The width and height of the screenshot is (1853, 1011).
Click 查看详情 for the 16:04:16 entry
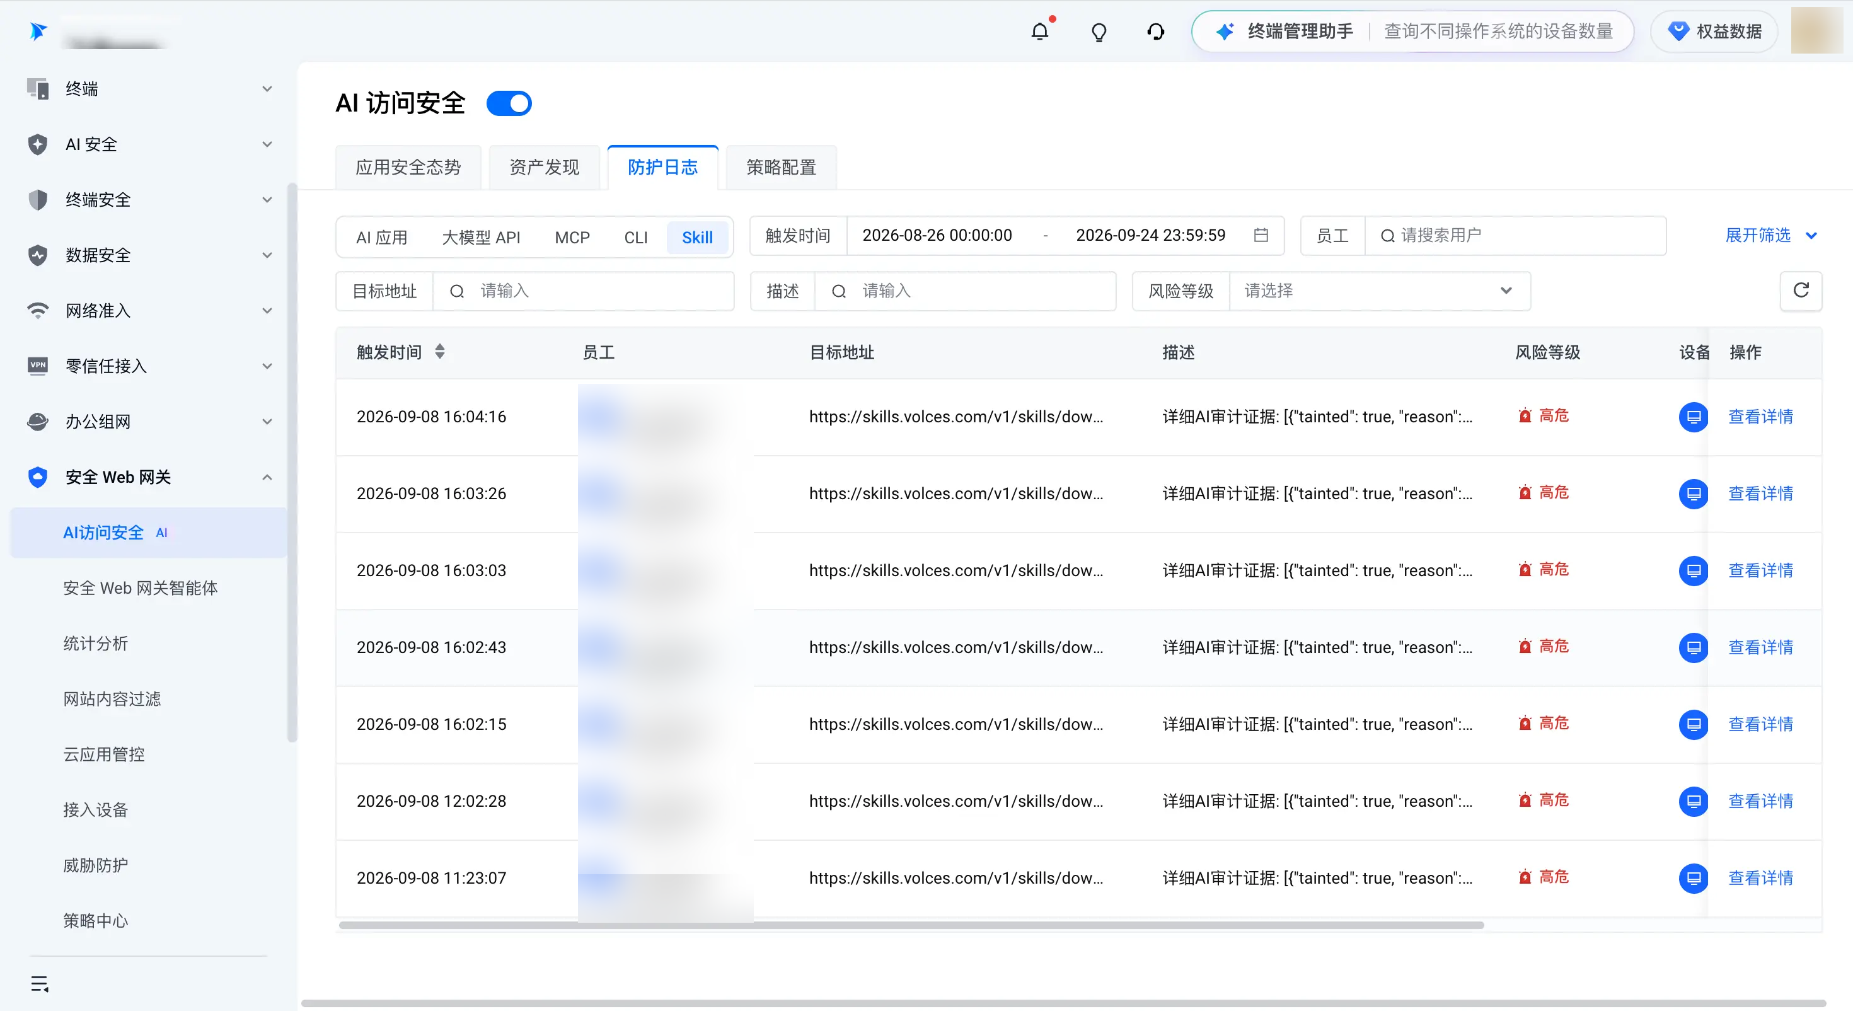tap(1761, 417)
